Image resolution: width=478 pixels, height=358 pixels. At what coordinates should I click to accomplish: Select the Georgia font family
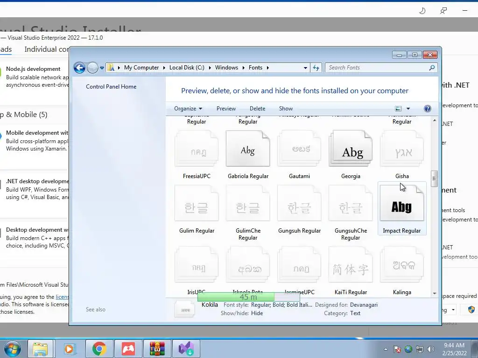pyautogui.click(x=351, y=155)
